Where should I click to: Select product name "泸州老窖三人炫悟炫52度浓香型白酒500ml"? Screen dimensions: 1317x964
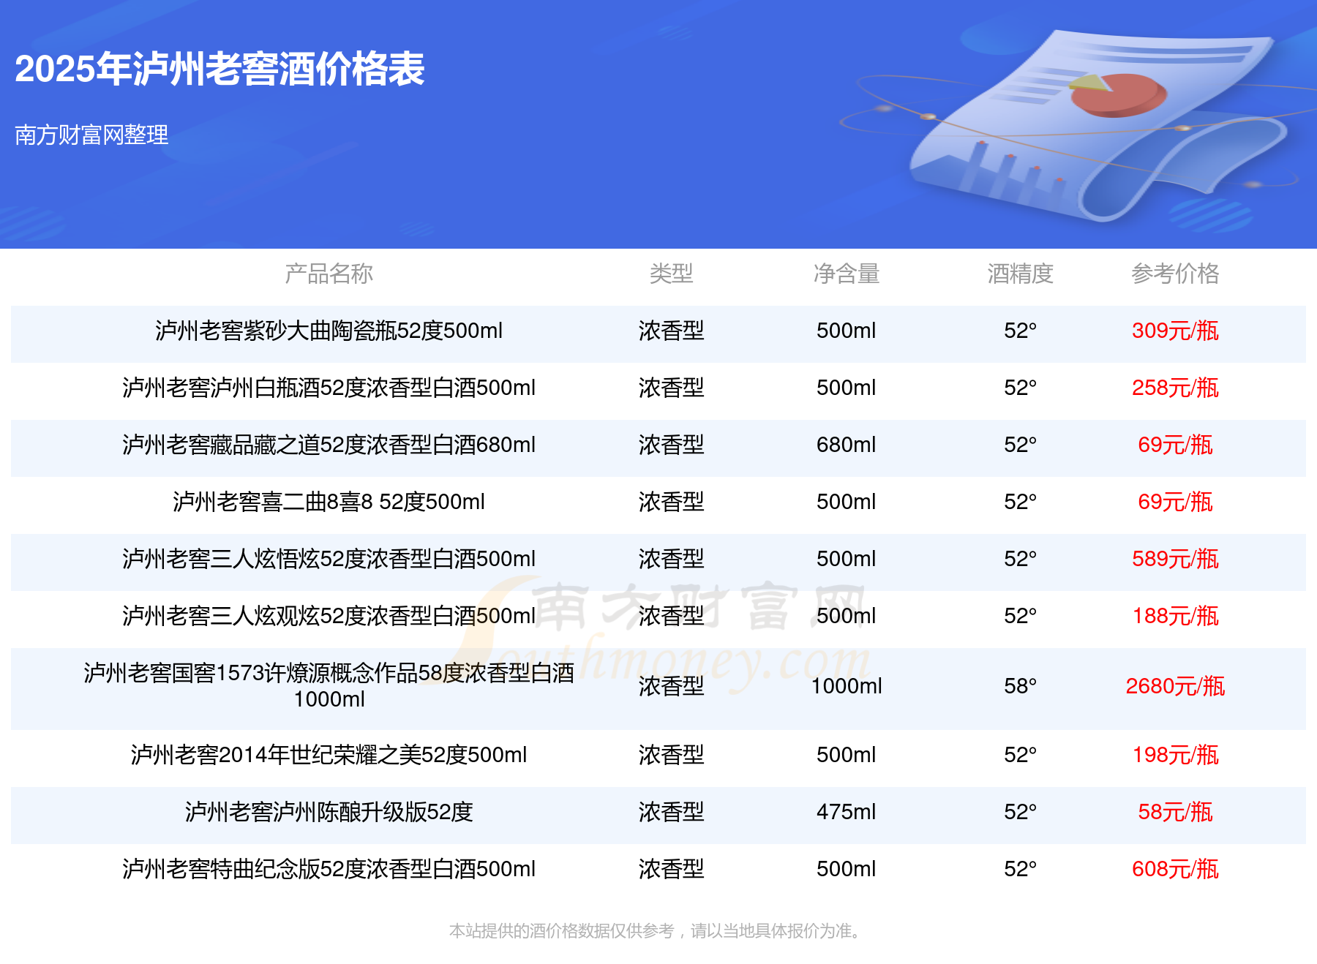pyautogui.click(x=329, y=559)
